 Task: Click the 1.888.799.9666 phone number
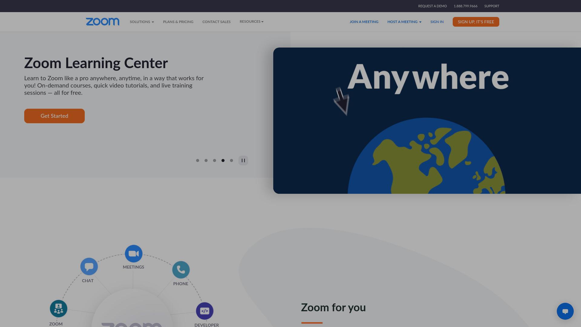[x=465, y=6]
